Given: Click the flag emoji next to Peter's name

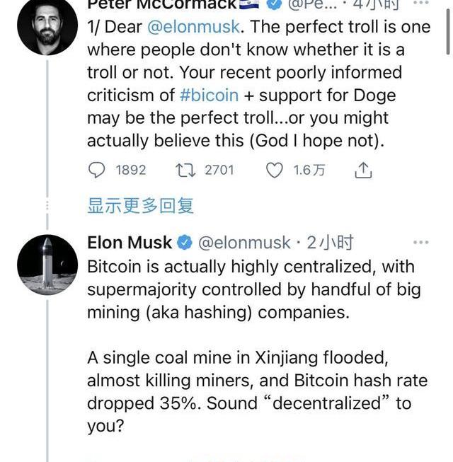Looking at the screenshot, I should point(249,5).
